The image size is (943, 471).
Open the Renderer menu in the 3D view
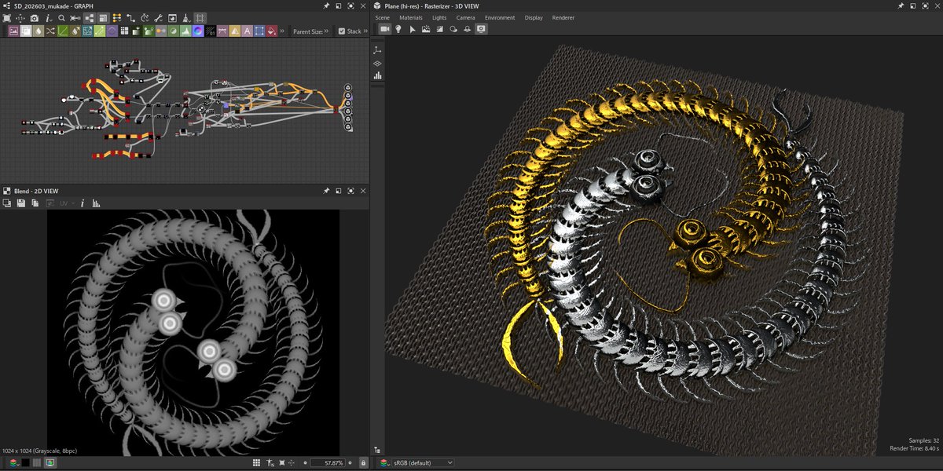click(x=563, y=17)
